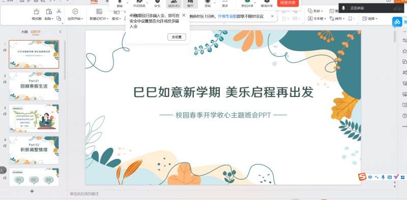
Task: Open Sogou toolbox grid icon
Action: [x=403, y=177]
